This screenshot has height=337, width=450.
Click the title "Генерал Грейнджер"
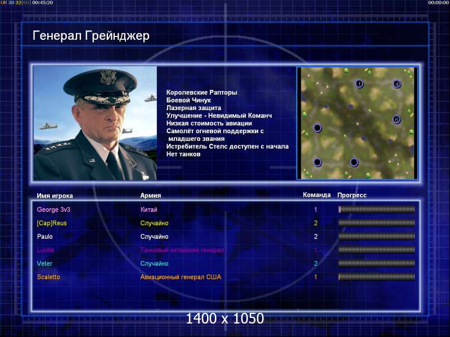91,36
